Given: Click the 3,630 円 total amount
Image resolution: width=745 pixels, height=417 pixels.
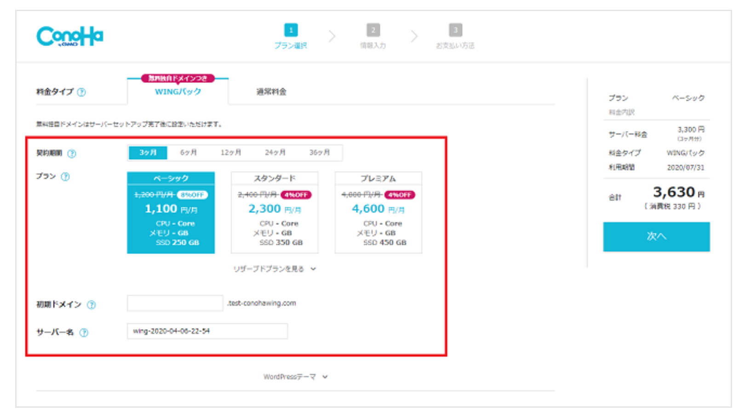Looking at the screenshot, I should 678,192.
